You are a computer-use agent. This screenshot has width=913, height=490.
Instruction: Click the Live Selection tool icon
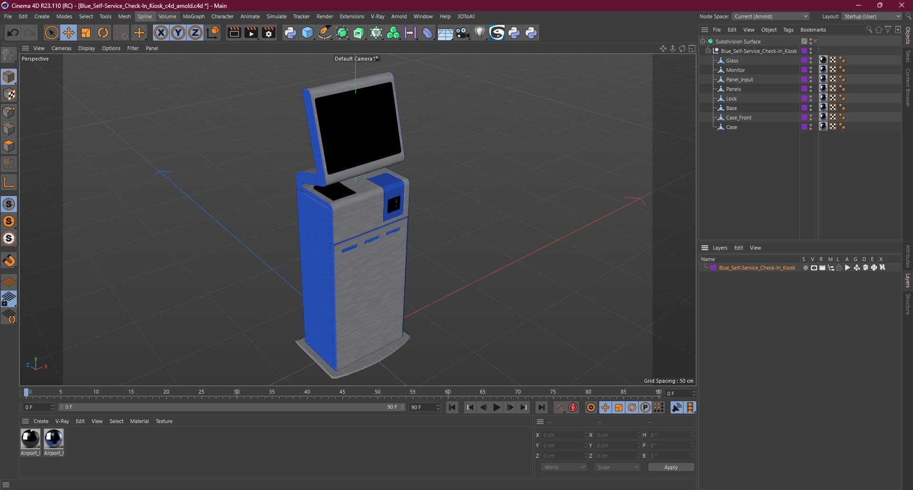[x=51, y=33]
